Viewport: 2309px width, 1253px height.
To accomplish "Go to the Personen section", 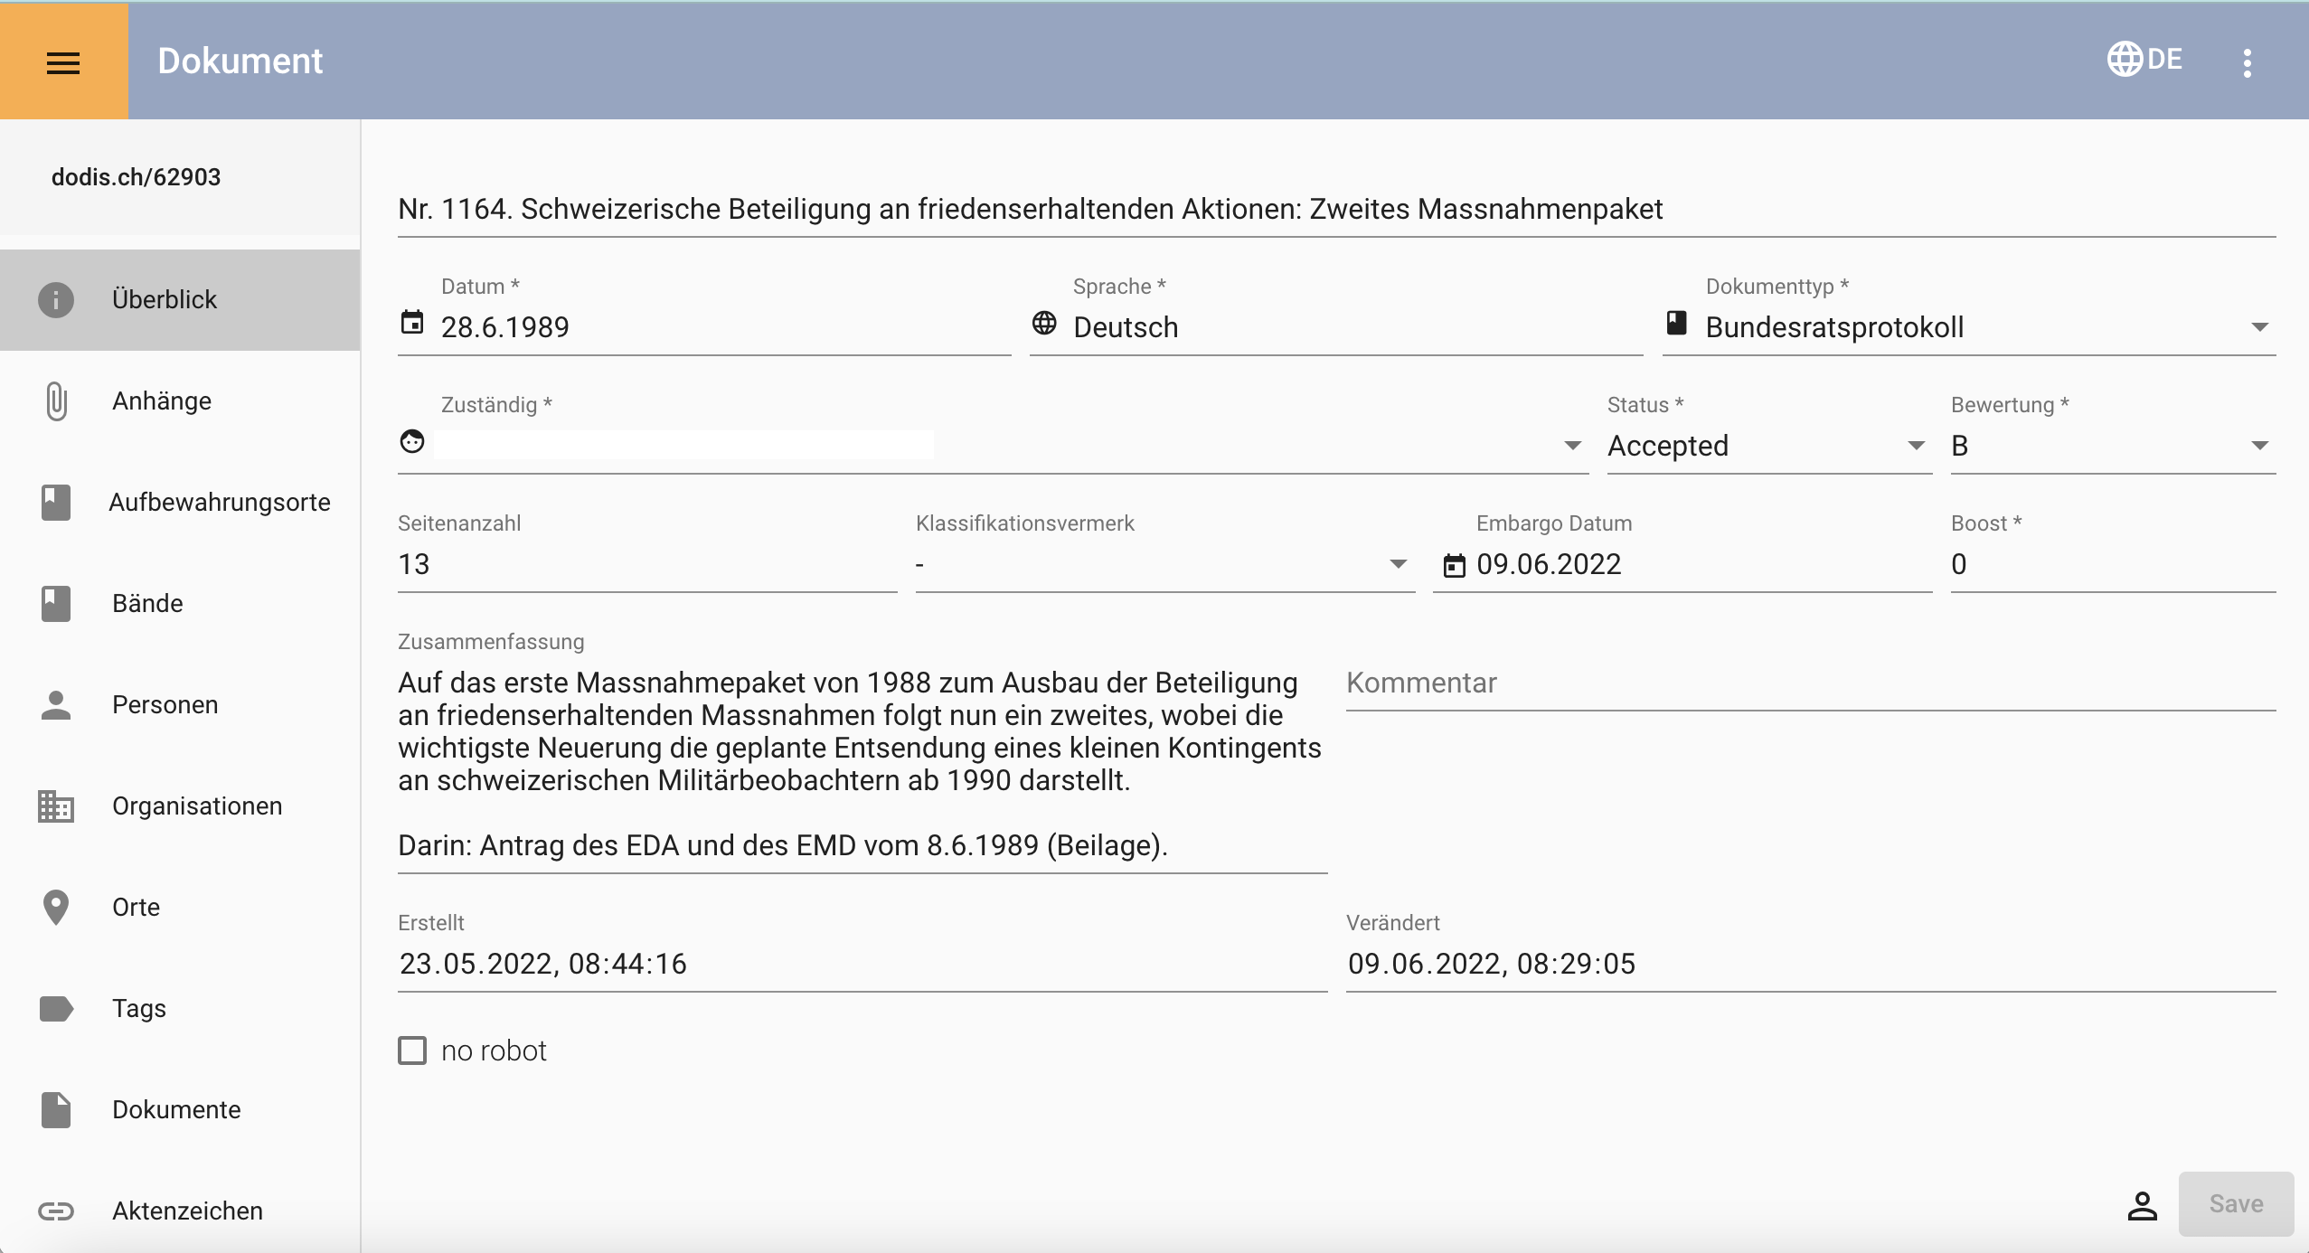I will [165, 705].
